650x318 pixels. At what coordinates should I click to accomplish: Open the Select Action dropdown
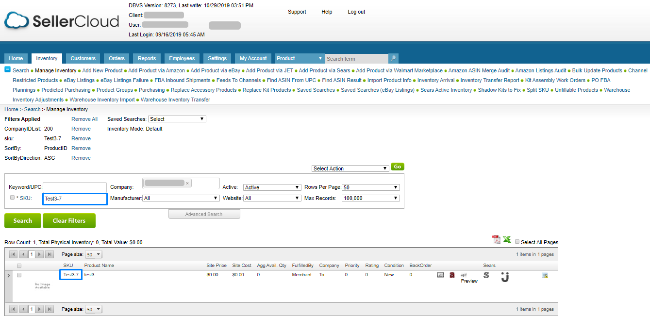[x=350, y=168]
